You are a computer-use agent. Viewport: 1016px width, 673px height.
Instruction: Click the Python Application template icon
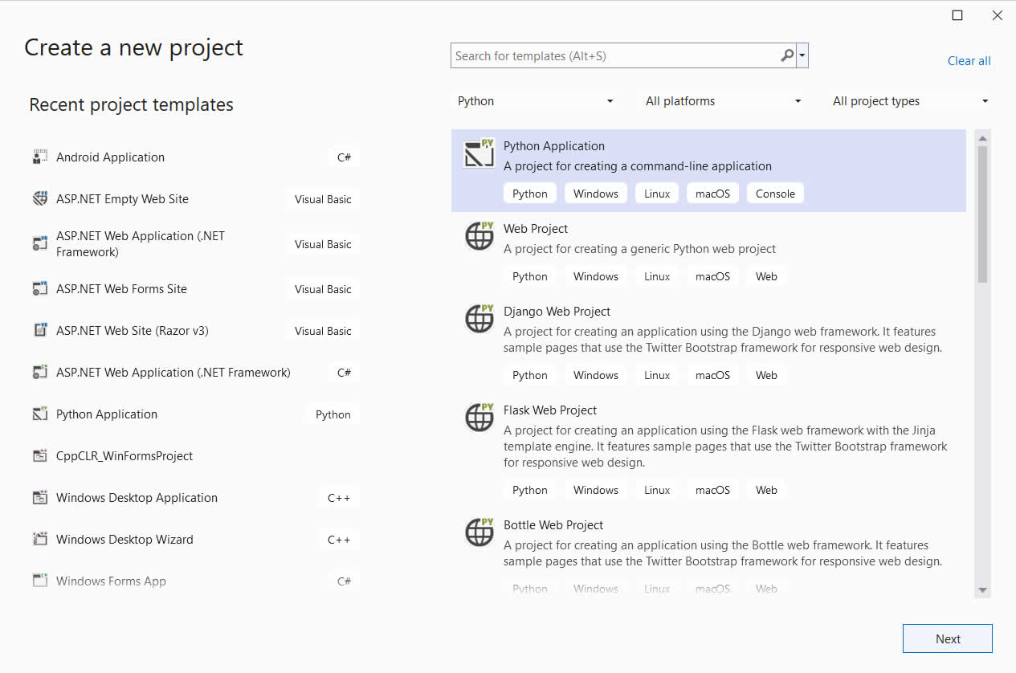tap(479, 153)
